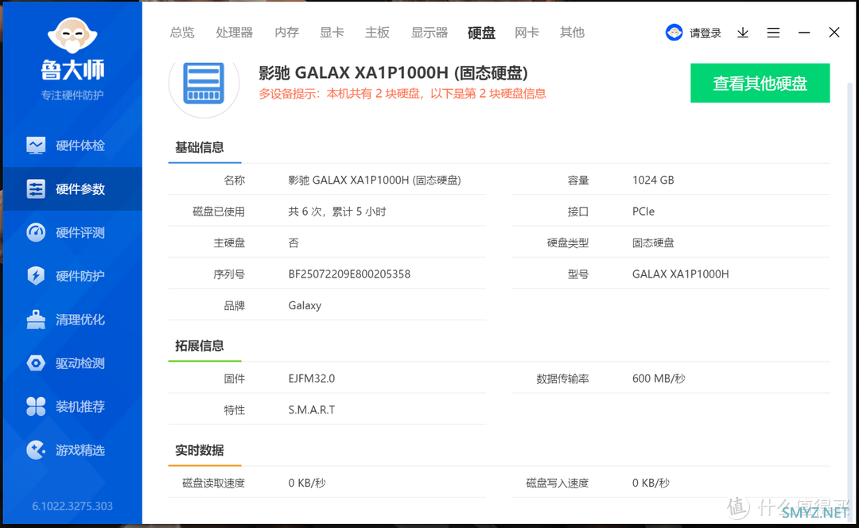Viewport: 859px width, 528px height.
Task: Click the S.M.A.R.T feature value
Action: (x=311, y=410)
